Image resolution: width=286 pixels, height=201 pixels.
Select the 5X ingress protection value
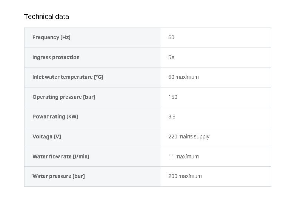[171, 57]
